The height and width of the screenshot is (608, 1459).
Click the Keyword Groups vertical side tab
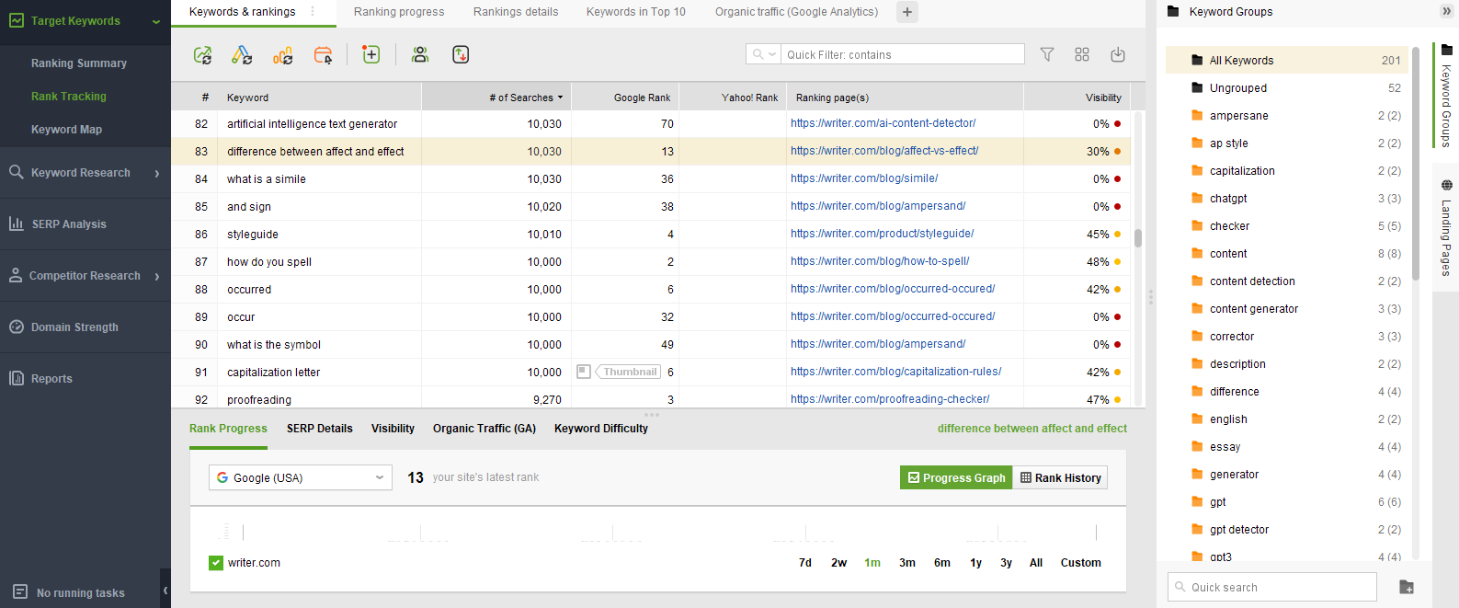(1446, 95)
